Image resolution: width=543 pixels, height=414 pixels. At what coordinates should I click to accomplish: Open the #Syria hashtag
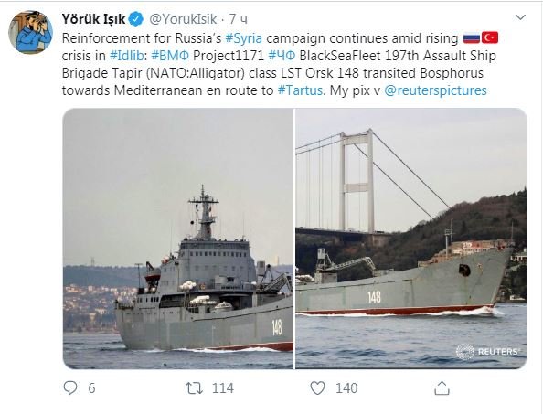click(244, 38)
